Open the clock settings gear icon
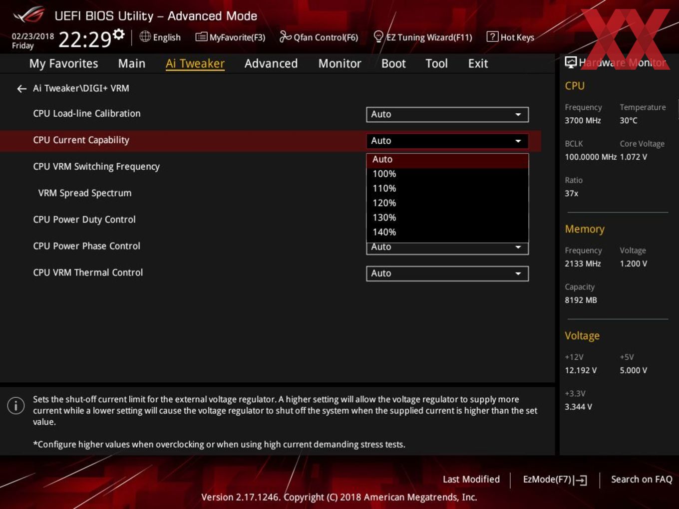Viewport: 679px width, 509px height. pos(118,34)
